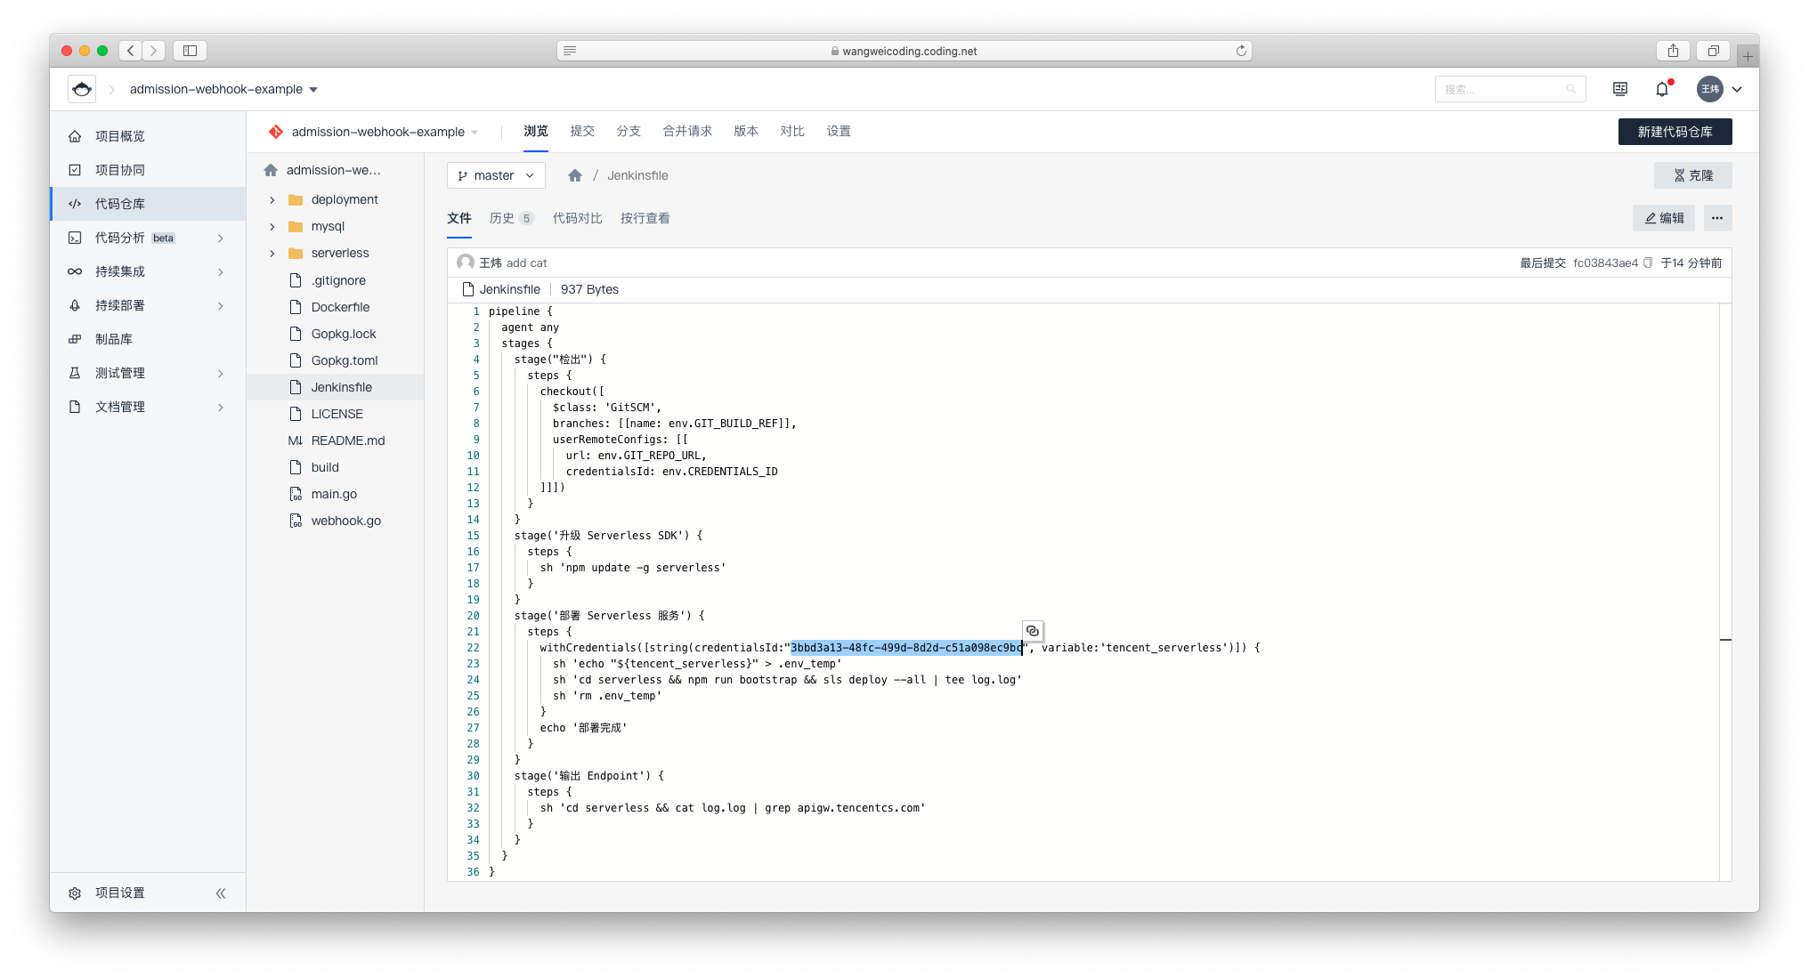
Task: Collapse the left sidebar with double-chevron icon
Action: click(x=221, y=893)
